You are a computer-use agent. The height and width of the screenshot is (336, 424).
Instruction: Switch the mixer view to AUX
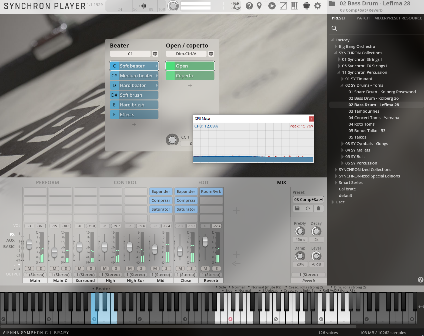coord(11,240)
